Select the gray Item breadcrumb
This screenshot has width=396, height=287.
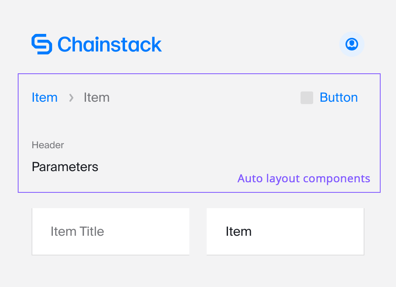(x=97, y=97)
